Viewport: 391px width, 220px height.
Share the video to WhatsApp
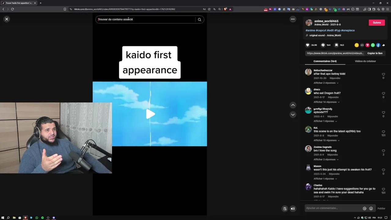[x=373, y=45]
